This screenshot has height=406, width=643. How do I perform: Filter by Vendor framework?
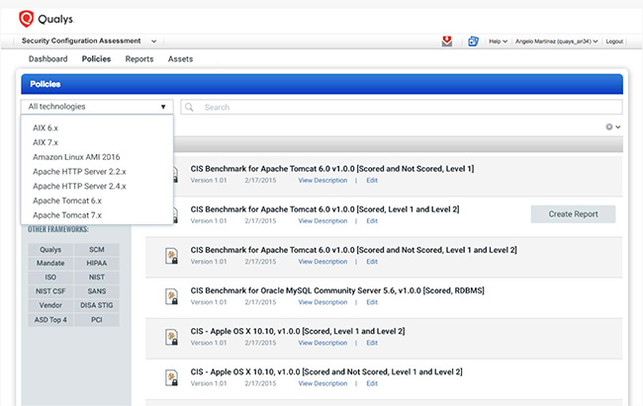(x=50, y=305)
